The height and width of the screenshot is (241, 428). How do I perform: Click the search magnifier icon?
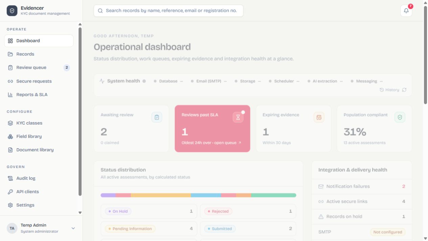pos(100,10)
